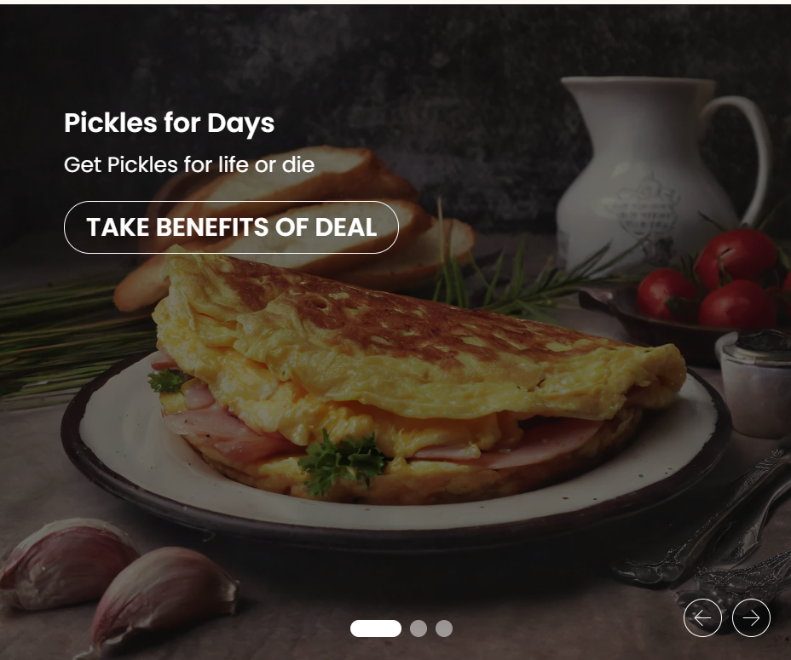Viewport: 791px width, 660px height.
Task: Click the 'Pickles for Days' heading
Action: [x=169, y=123]
